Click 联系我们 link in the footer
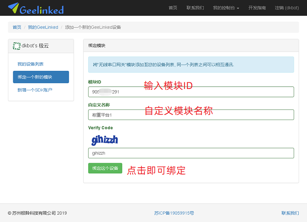The image size is (307, 222). [290, 213]
